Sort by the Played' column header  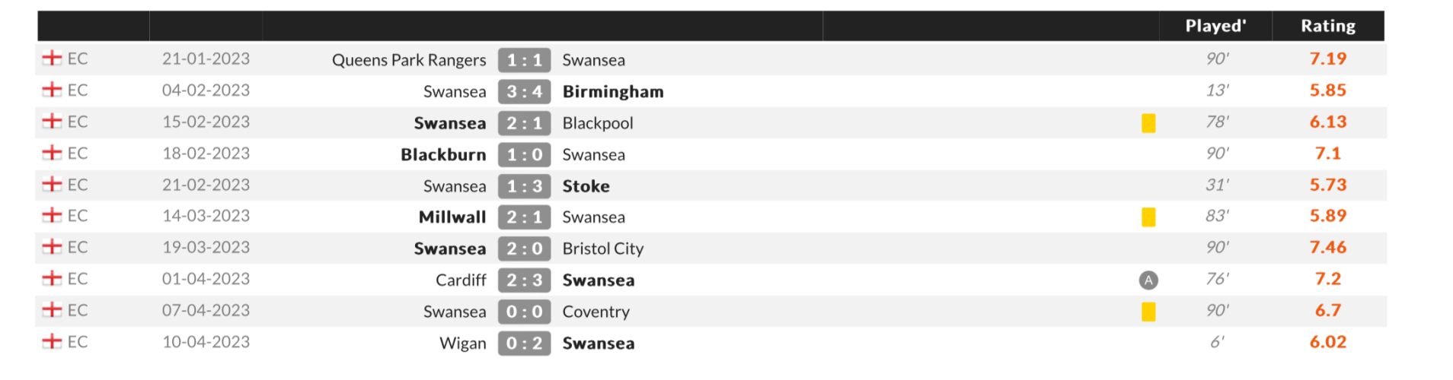(x=1215, y=26)
